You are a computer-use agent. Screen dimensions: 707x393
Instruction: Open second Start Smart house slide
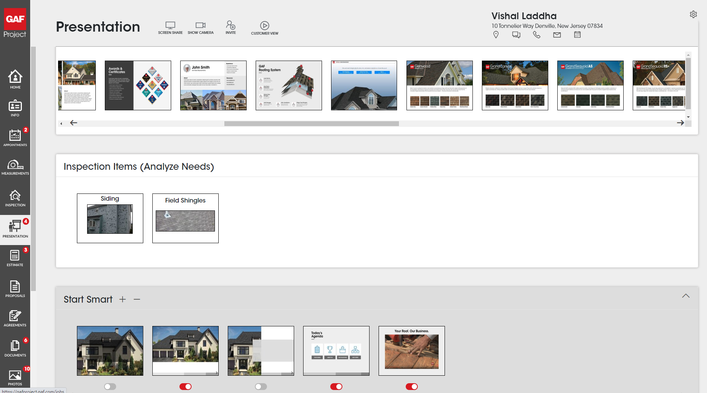tap(186, 351)
